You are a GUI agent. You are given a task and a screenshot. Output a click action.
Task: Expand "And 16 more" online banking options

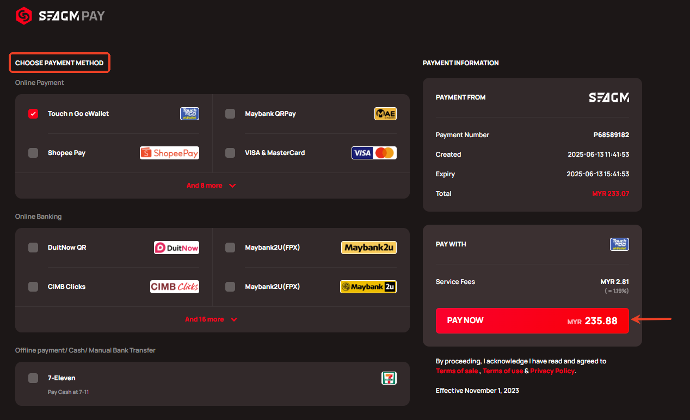click(x=212, y=319)
